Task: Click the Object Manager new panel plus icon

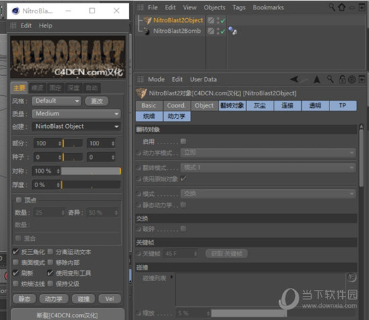Action: point(362,7)
